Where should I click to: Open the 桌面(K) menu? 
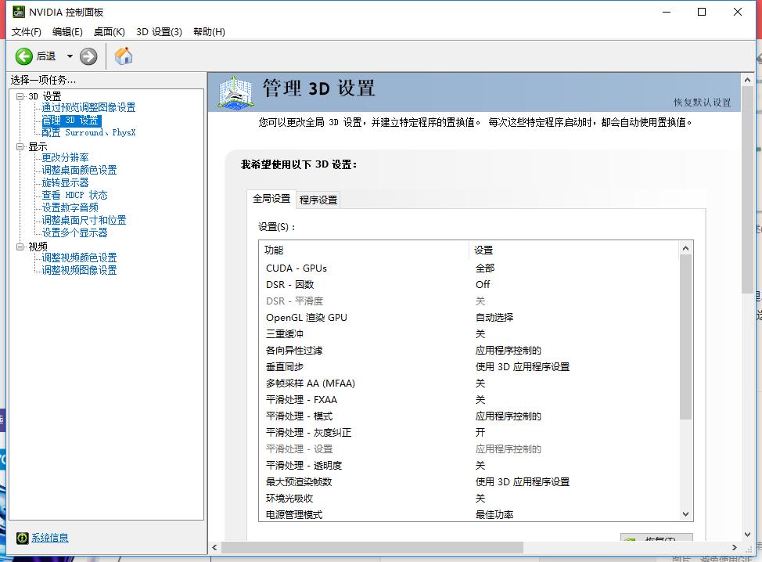click(110, 31)
